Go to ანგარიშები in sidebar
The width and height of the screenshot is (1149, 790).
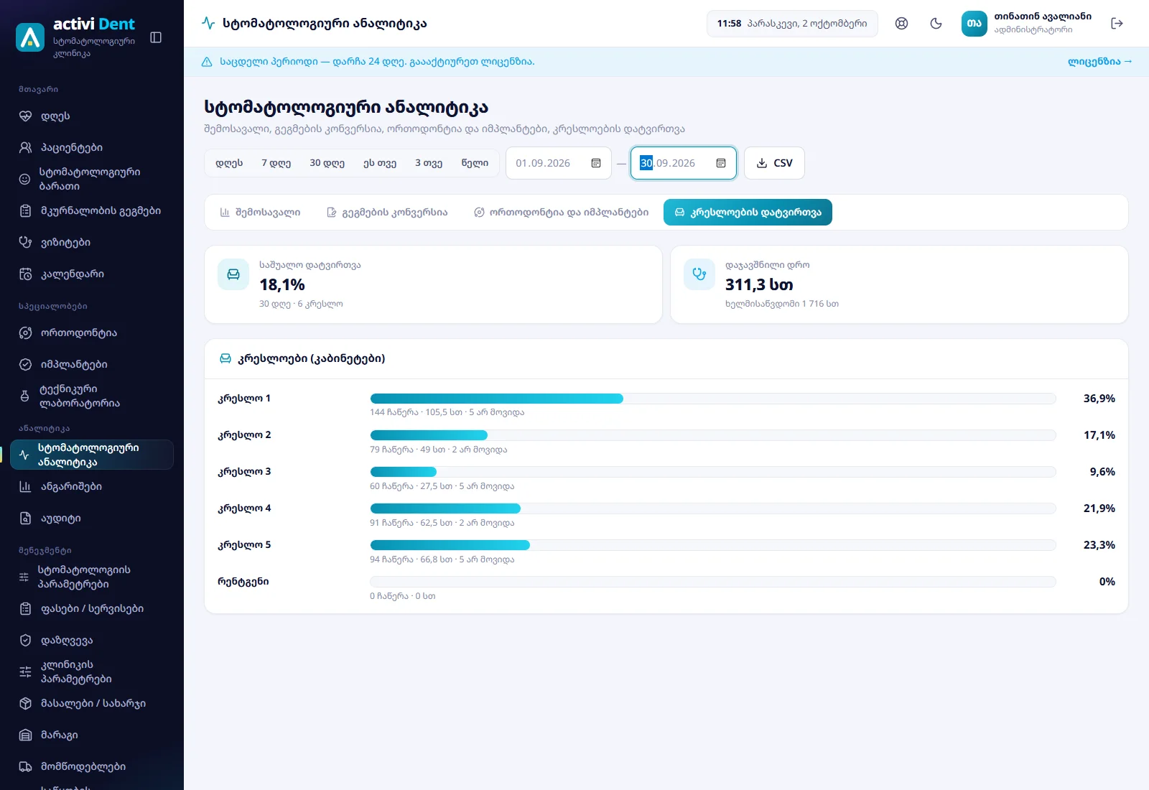pos(92,487)
